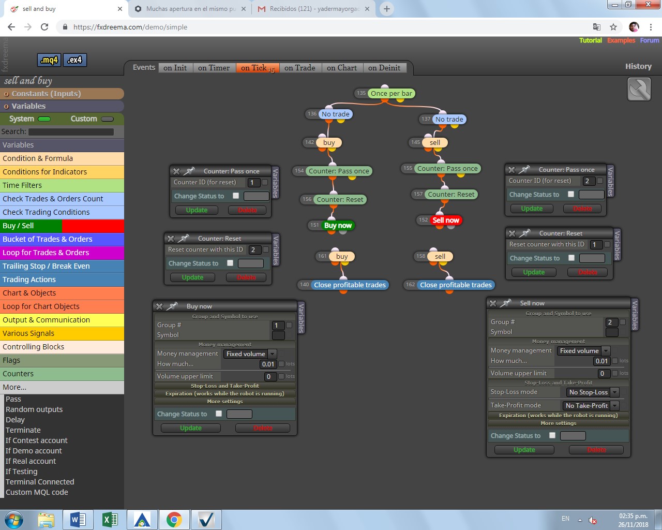662x530 pixels.
Task: Close the right Counter: Pass once panel
Action: click(x=511, y=170)
